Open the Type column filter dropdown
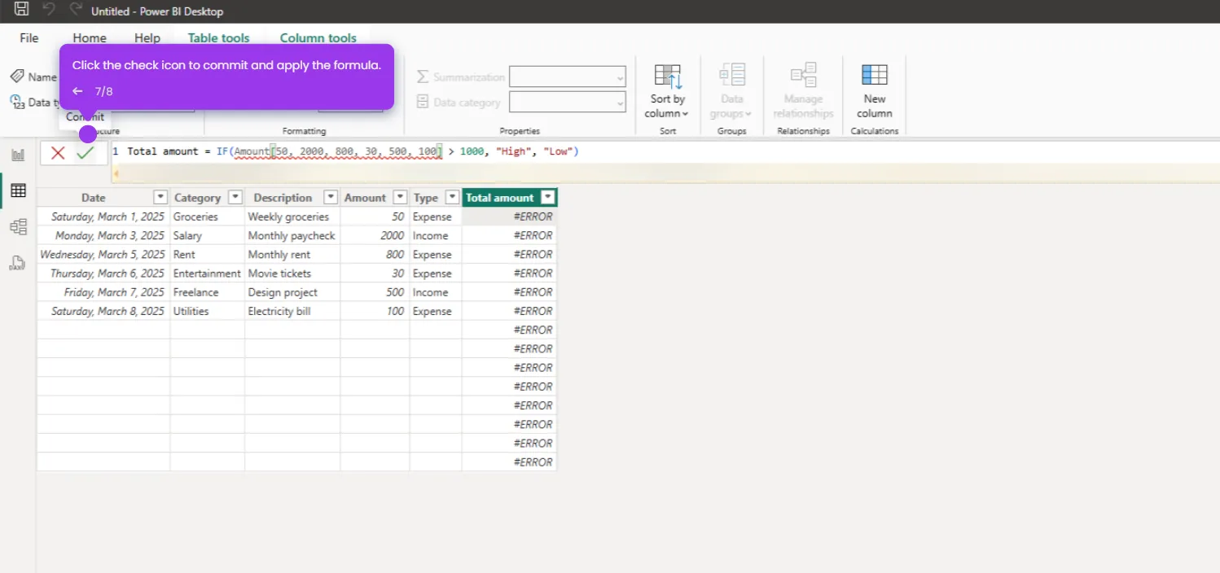Viewport: 1220px width, 573px height. [452, 197]
